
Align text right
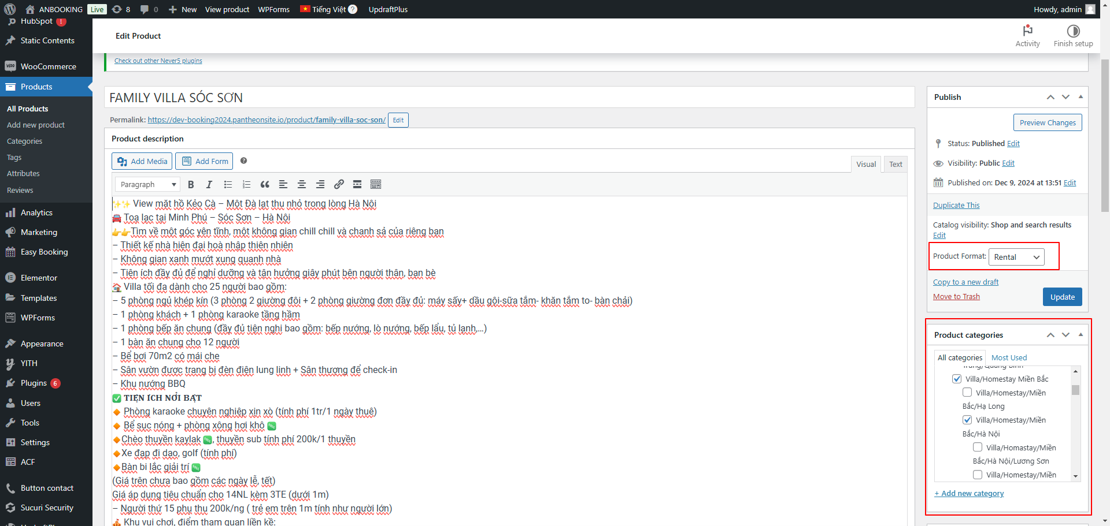click(320, 184)
